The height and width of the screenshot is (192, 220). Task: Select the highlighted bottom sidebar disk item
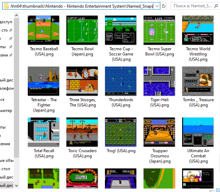(x=7, y=185)
